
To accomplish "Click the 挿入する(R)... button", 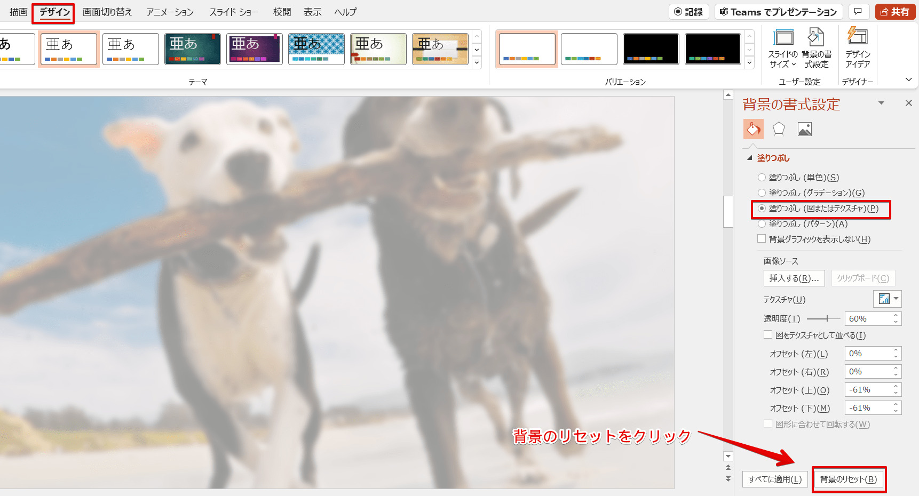I will [x=794, y=278].
